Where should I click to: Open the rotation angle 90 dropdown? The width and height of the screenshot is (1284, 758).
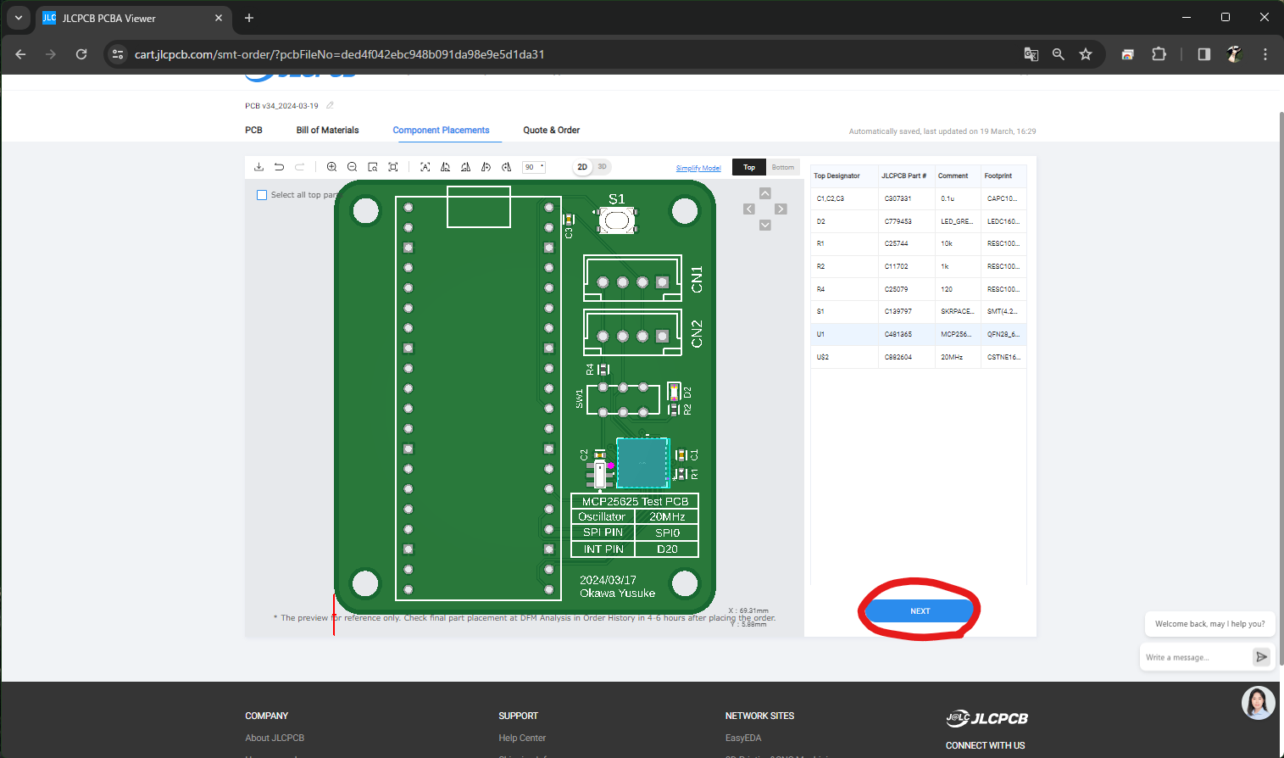coord(534,166)
